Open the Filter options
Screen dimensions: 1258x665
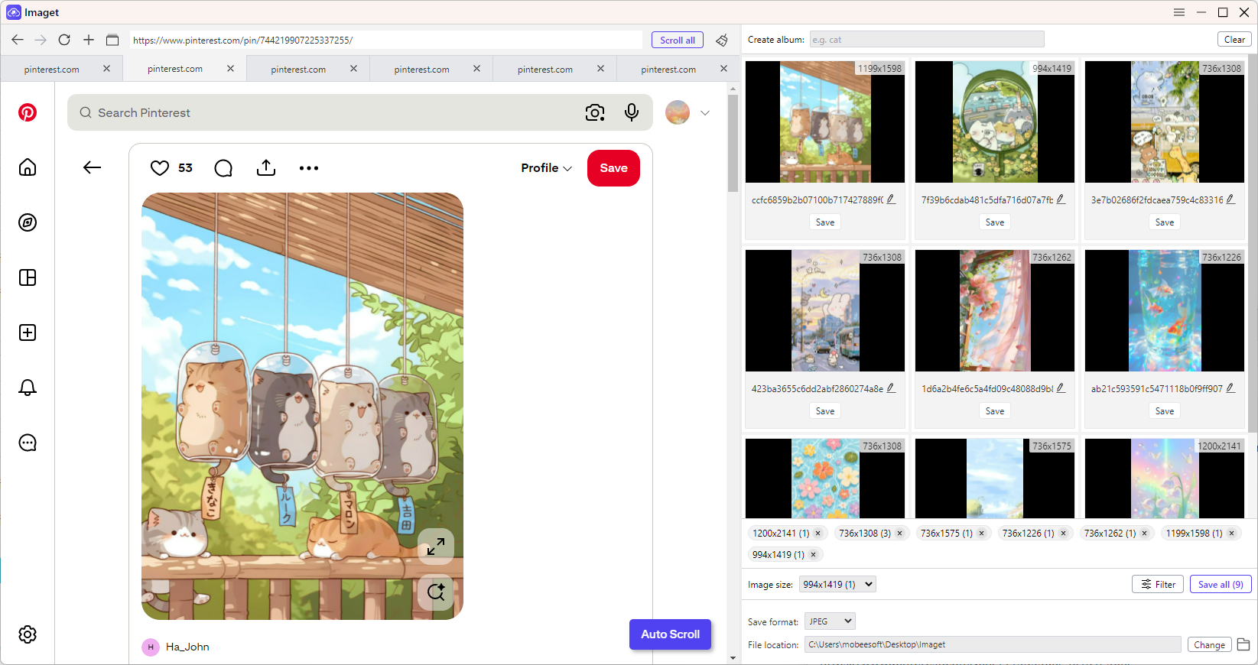coord(1158,584)
